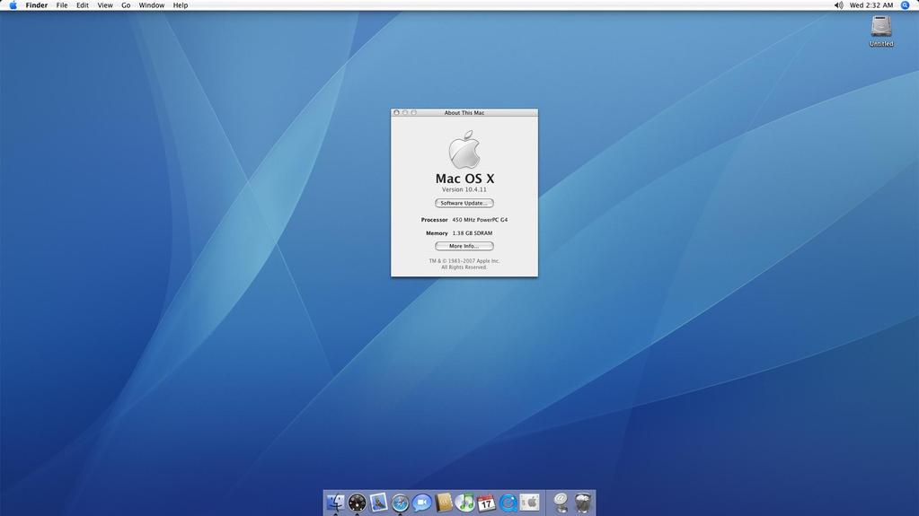
Task: Click the More Info button
Action: pyautogui.click(x=464, y=246)
